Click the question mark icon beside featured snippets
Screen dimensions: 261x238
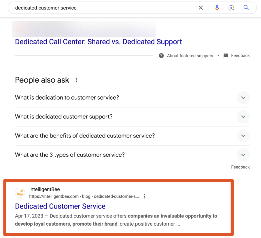pos(161,55)
